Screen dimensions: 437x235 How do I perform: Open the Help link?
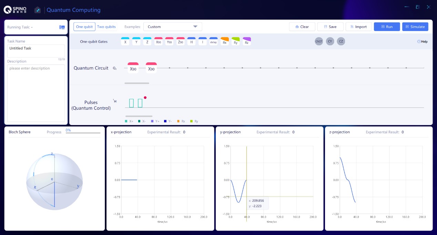[x=422, y=42]
